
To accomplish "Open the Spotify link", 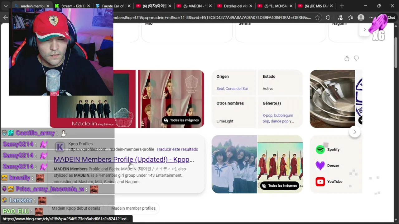I will 333,149.
